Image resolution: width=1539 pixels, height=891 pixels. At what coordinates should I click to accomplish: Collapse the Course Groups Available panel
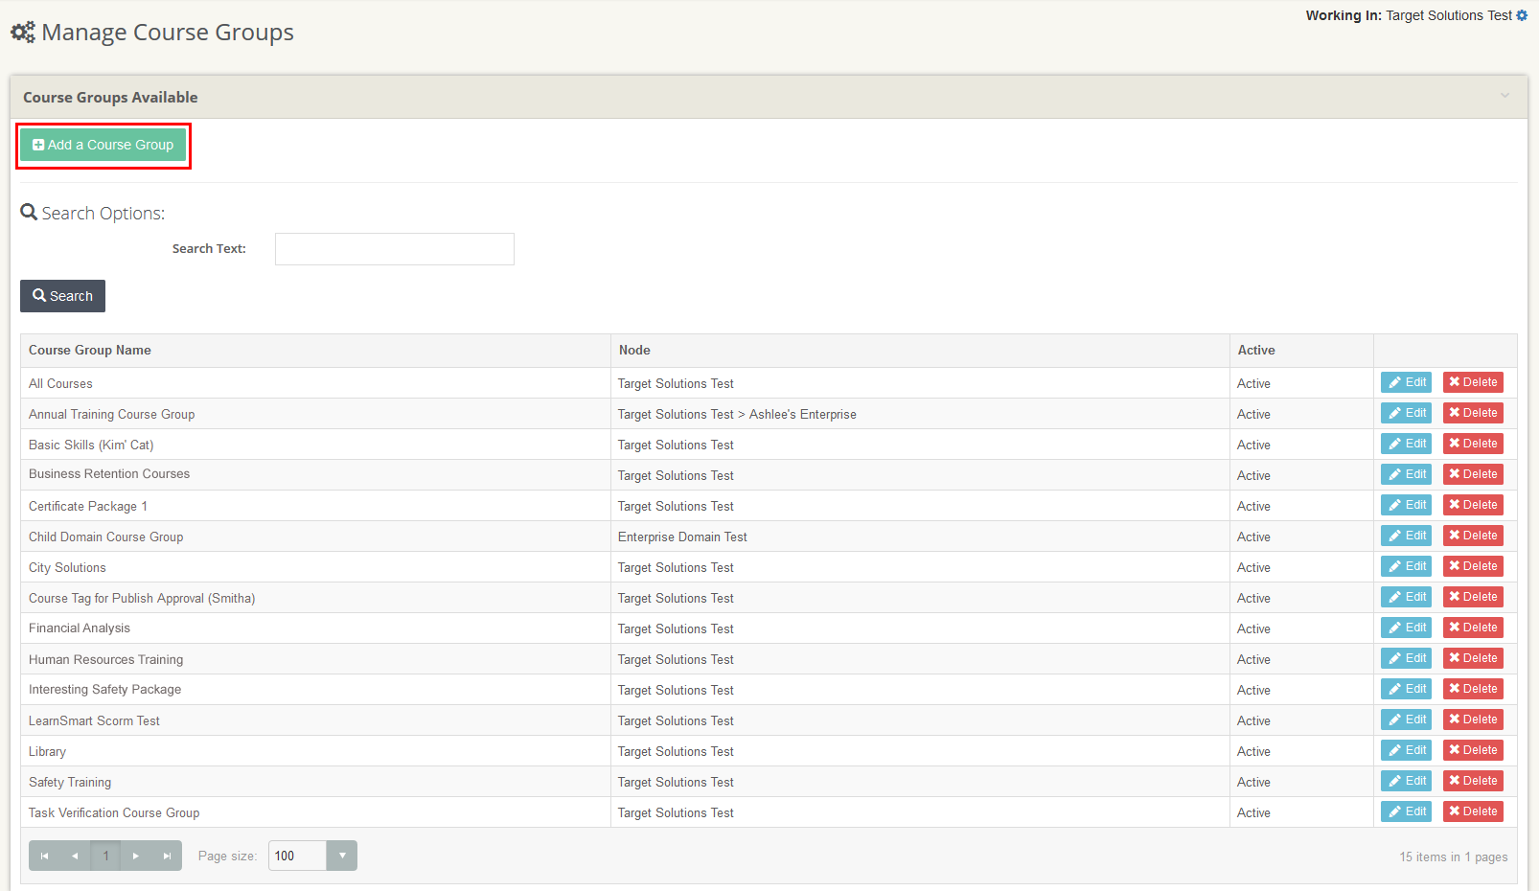[1505, 96]
